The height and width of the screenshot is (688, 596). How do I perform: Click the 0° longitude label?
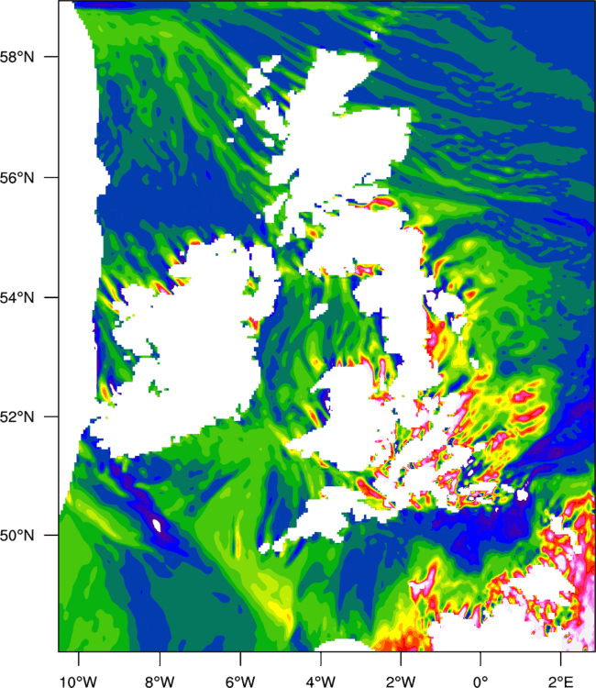480,678
